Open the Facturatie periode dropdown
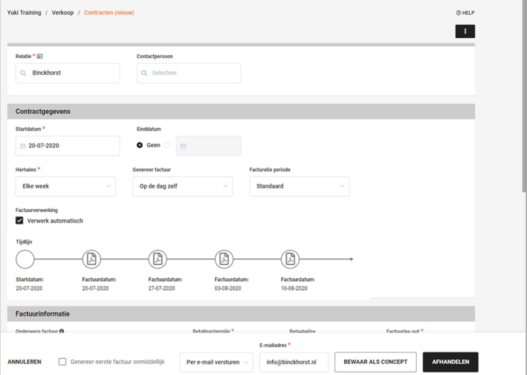Viewport: 527px width, 375px height. coord(299,186)
